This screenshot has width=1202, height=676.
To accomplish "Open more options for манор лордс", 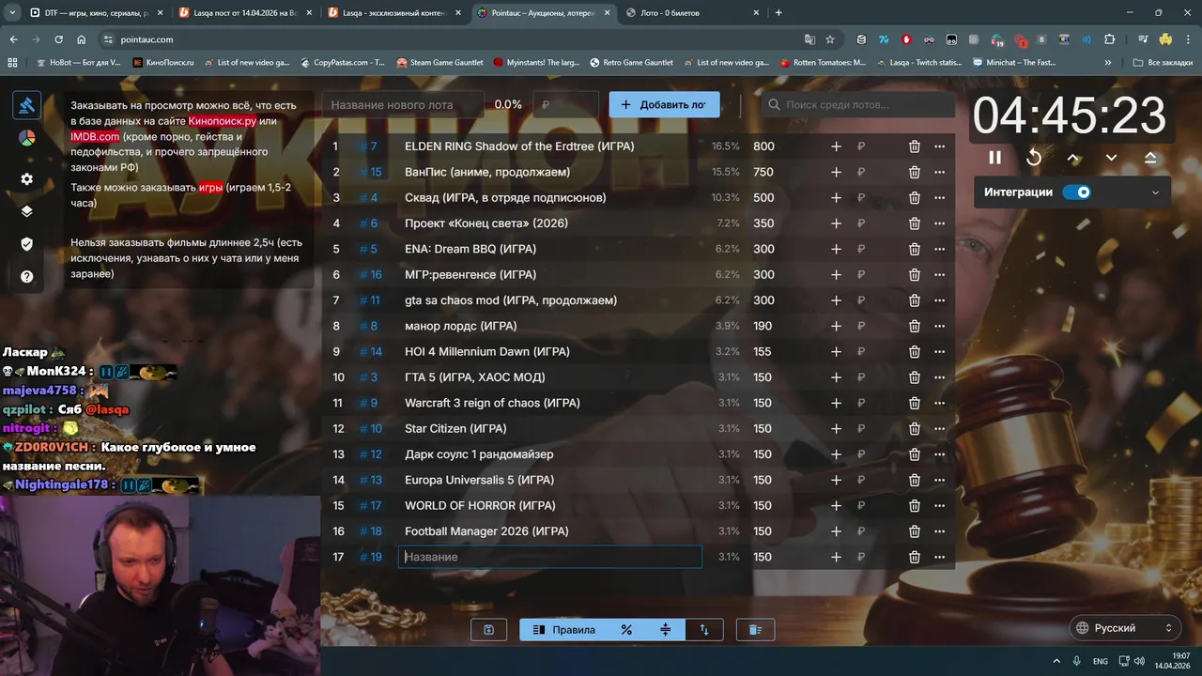I will click(939, 326).
